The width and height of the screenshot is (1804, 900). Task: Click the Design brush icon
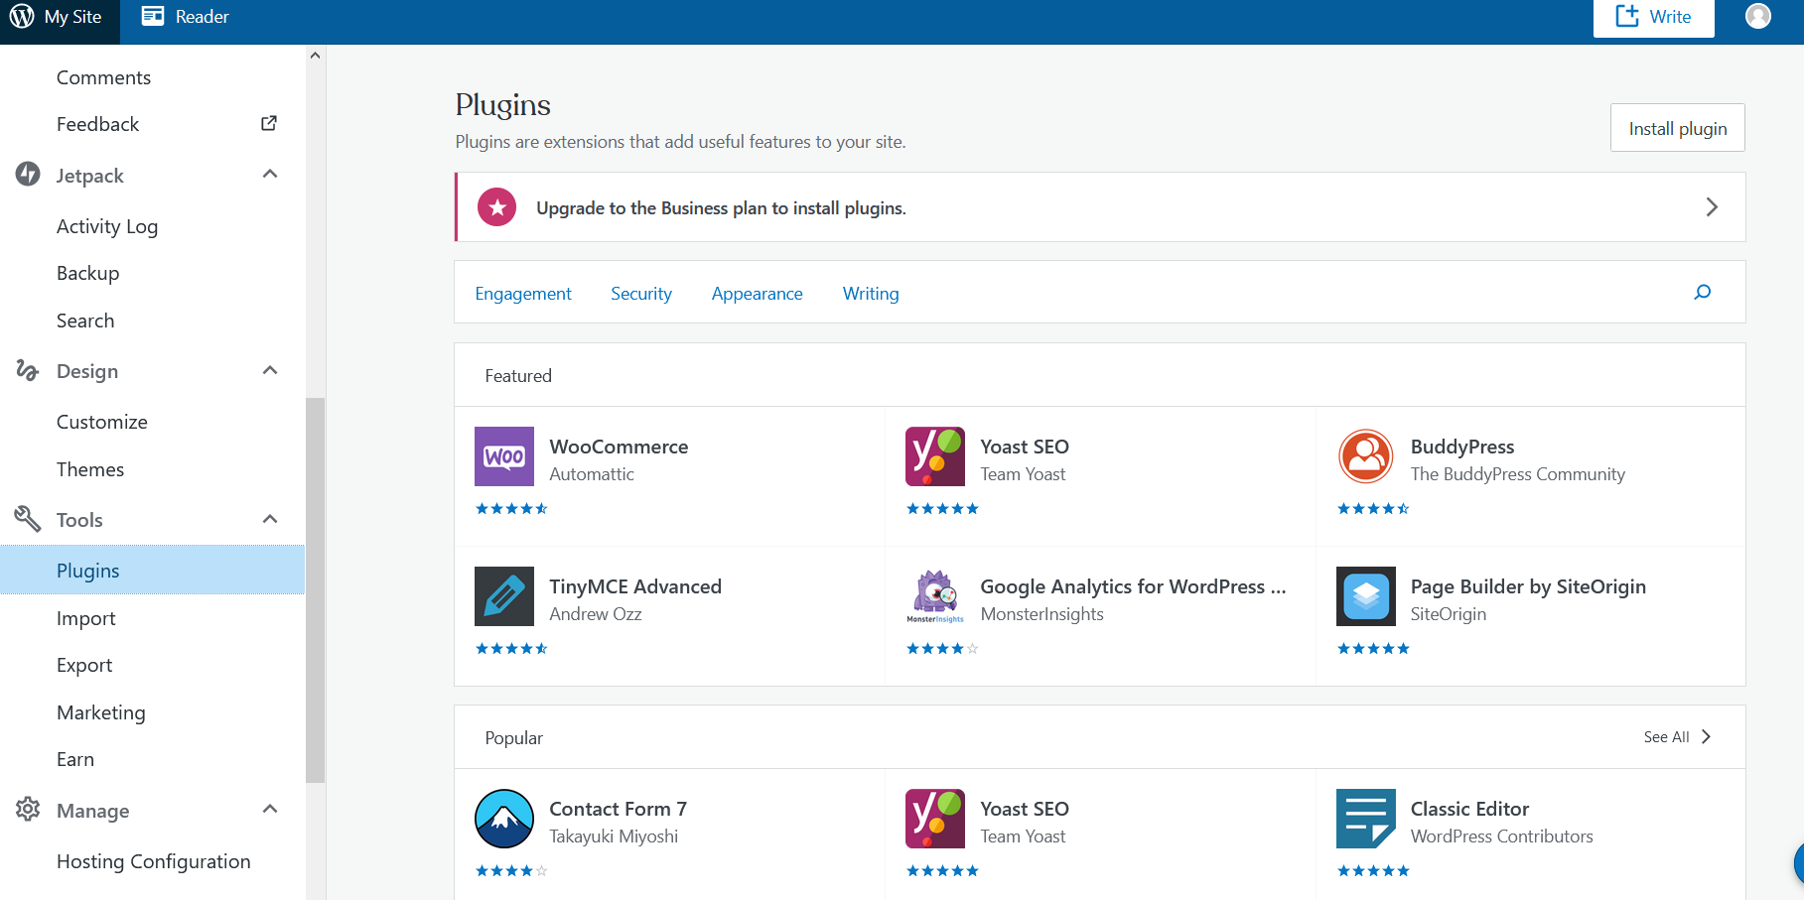[x=28, y=370]
